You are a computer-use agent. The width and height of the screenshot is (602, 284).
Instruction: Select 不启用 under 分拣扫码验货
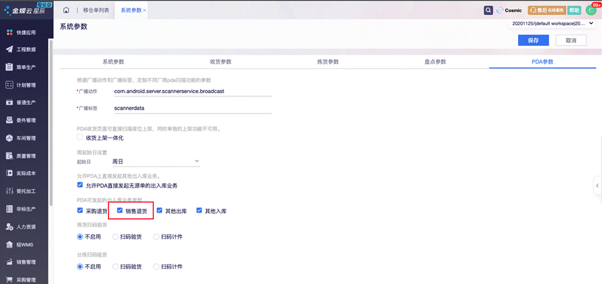click(x=80, y=267)
